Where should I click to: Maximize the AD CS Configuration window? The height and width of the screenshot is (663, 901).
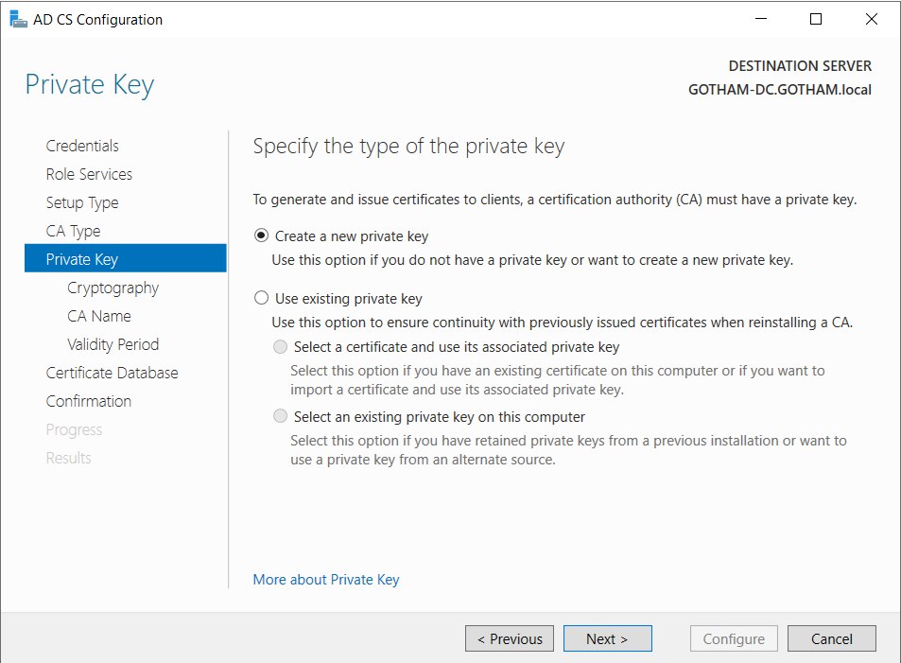point(816,19)
